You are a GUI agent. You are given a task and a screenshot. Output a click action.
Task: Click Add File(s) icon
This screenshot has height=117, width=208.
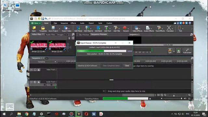78,29
